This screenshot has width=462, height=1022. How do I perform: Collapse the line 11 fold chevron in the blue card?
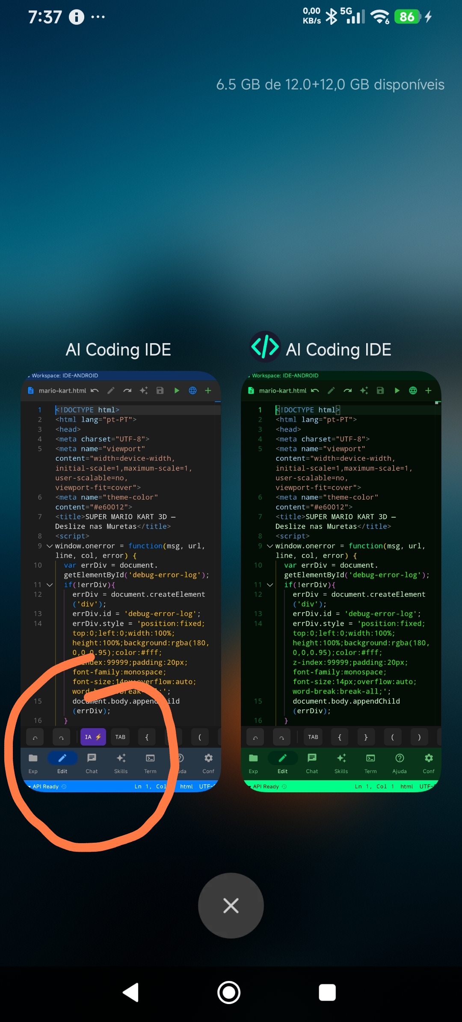50,585
